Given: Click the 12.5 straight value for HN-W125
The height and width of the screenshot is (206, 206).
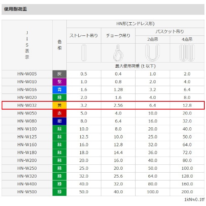Looking at the screenshot, I should 84,137.
